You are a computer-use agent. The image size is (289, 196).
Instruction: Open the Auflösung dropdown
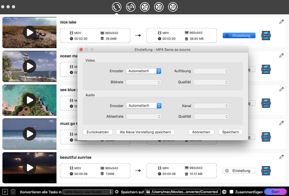pyautogui.click(x=211, y=71)
